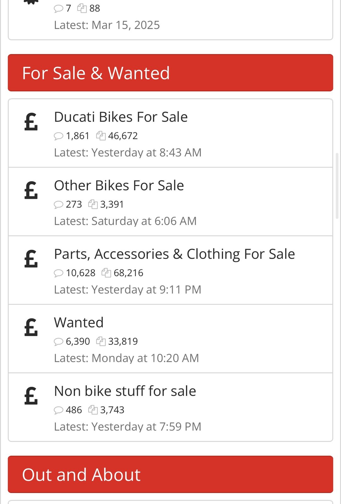Open Non bike stuff for sale
This screenshot has width=341, height=504.
pos(125,391)
